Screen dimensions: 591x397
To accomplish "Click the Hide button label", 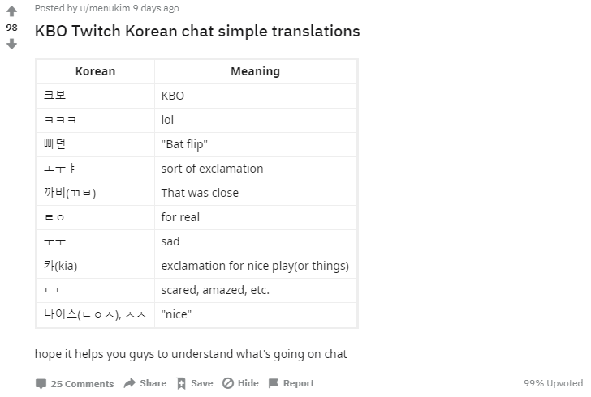I will click(248, 383).
